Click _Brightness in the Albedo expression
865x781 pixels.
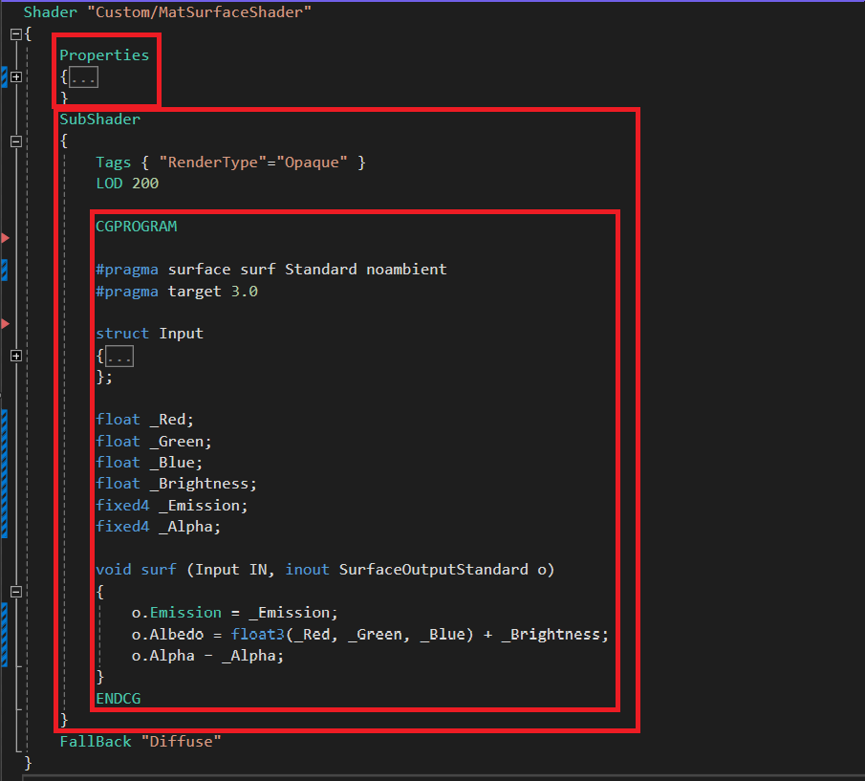[x=551, y=635]
